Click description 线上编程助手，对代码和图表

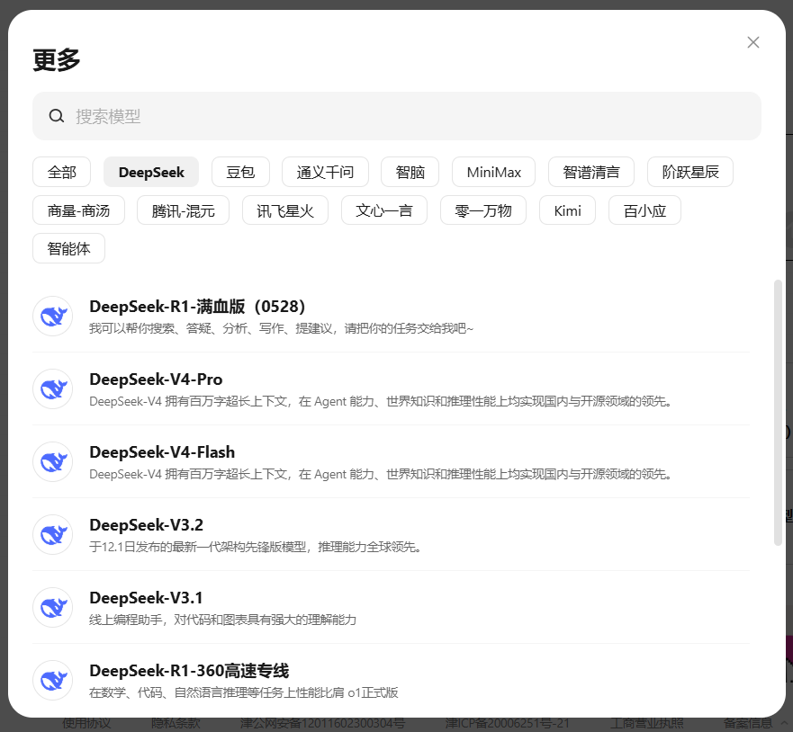pyautogui.click(x=222, y=620)
